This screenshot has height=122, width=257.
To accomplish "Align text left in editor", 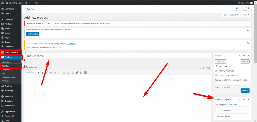I will click(x=64, y=73).
